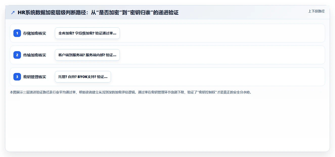335x157 pixels.
Task: Select the 密钥管理核实 step label
Action: pos(35,77)
